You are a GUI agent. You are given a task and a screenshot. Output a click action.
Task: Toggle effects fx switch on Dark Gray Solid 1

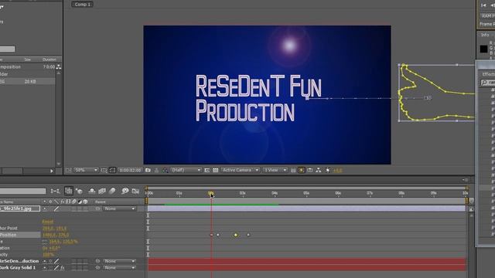point(63,268)
